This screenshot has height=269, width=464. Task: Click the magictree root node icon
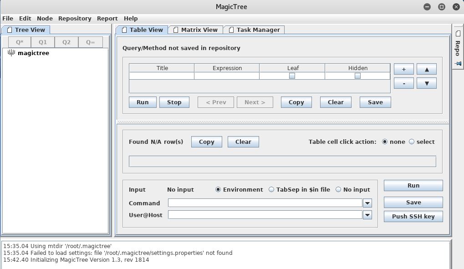[11, 53]
